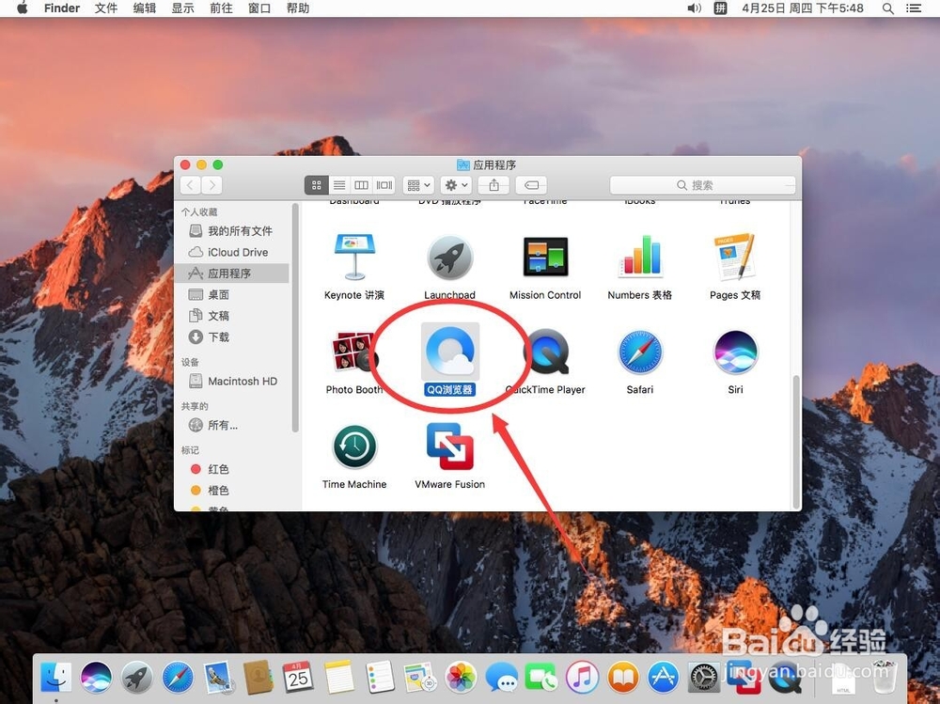Select the Mission Control app icon
The height and width of the screenshot is (704, 940).
(x=545, y=258)
